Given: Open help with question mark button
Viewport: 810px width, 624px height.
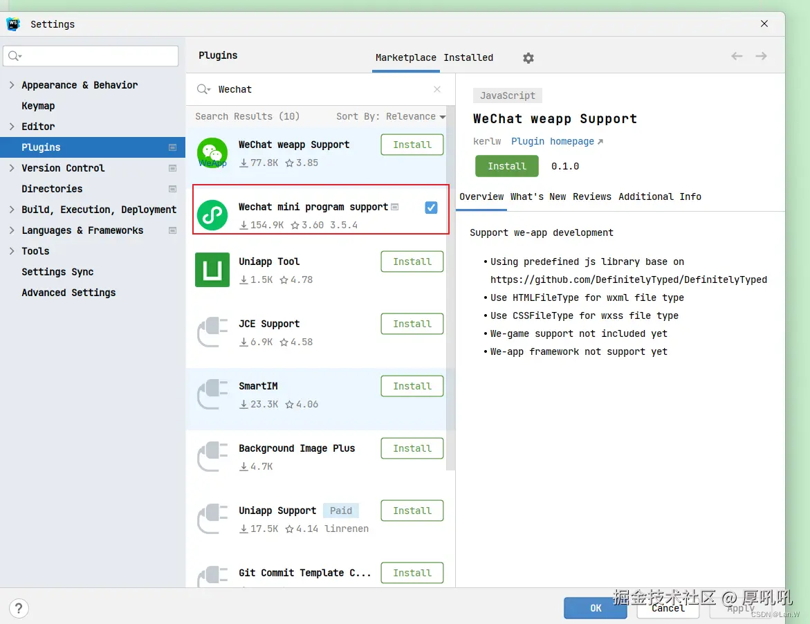Looking at the screenshot, I should pos(19,608).
